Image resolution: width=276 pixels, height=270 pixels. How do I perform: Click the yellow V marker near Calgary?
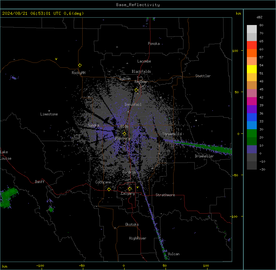click(x=137, y=187)
